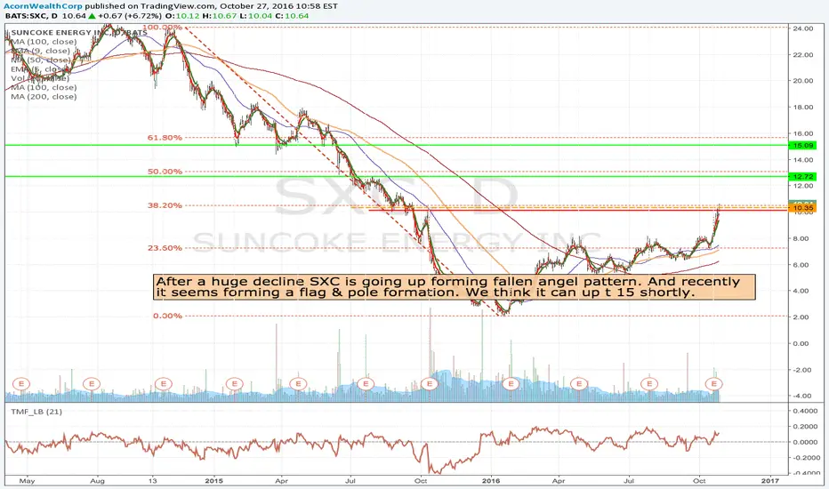Click the earnings E marker just after Jul 2015
The width and height of the screenshot is (829, 489).
366,383
